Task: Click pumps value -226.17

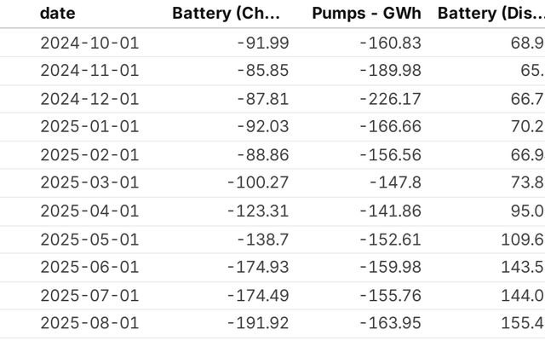Action: [390, 100]
